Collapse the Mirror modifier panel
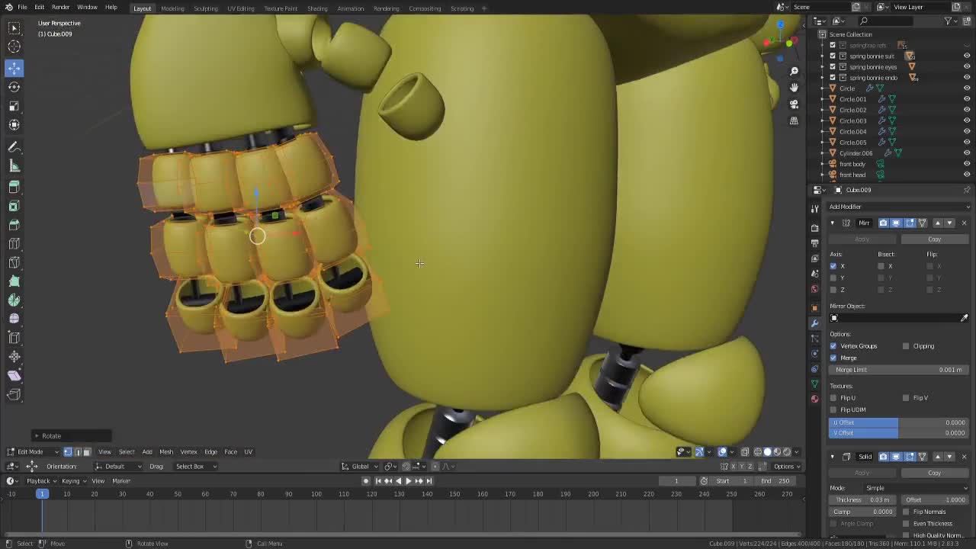Screen dimensions: 976x549 tap(833, 223)
